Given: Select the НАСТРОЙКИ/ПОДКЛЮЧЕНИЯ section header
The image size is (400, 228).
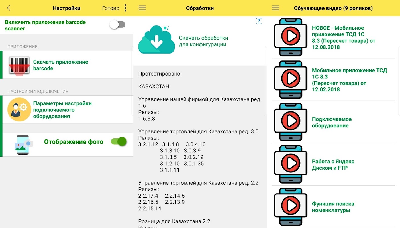Looking at the screenshot, I should [38, 91].
